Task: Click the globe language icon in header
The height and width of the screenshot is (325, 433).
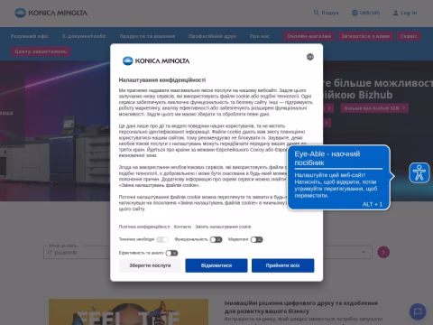Action: 355,13
